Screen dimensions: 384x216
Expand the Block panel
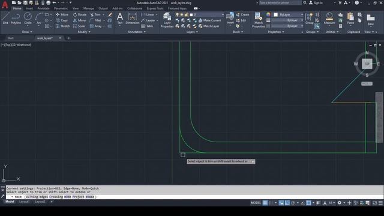tap(238, 32)
